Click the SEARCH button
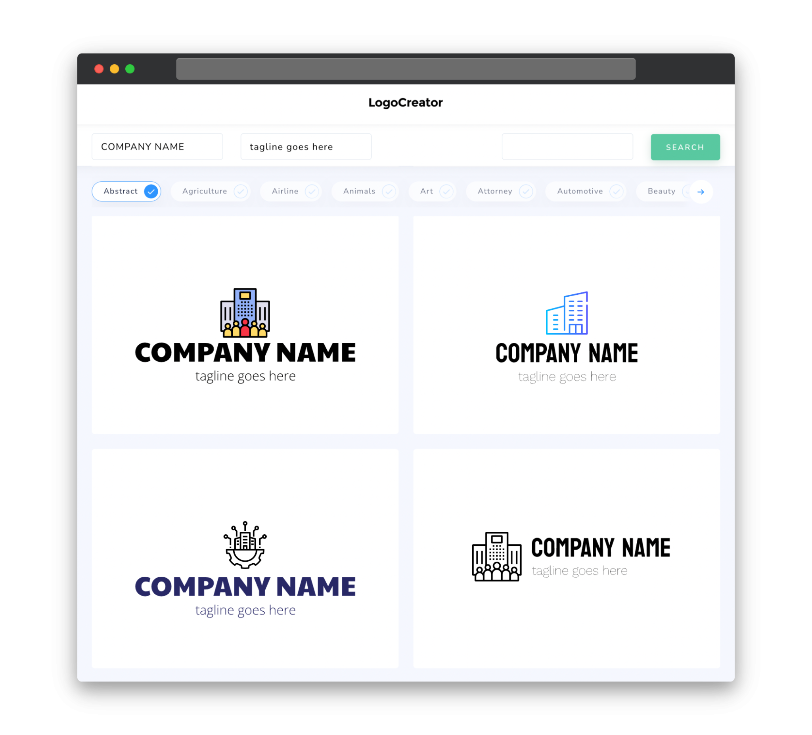 (x=685, y=147)
